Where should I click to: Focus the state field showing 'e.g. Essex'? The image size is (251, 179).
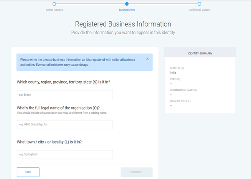(x=65, y=95)
